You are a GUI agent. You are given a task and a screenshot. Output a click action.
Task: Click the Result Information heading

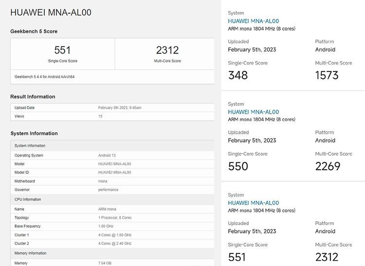point(33,96)
